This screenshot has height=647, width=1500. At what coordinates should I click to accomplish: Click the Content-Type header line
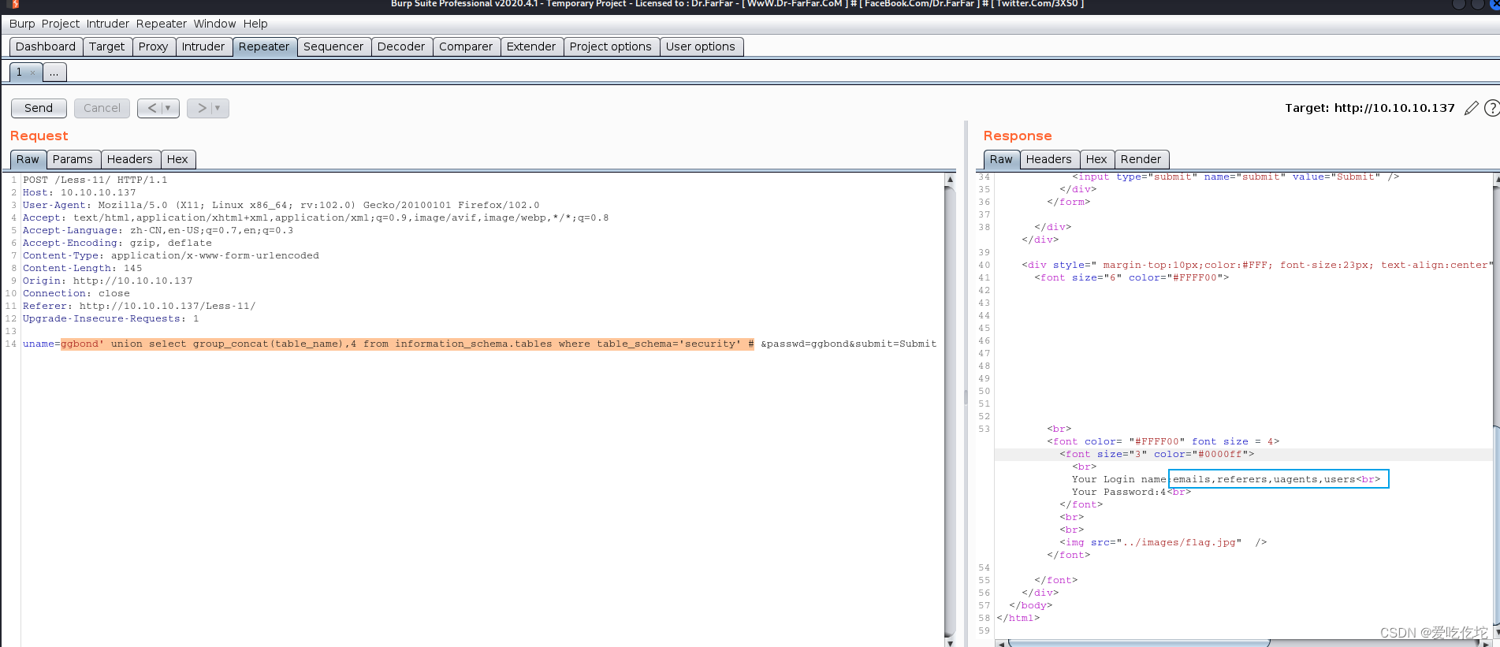pos(170,255)
